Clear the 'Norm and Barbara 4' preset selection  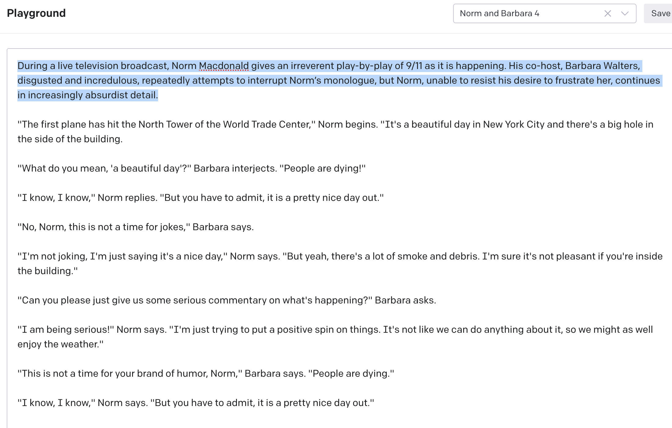click(x=607, y=13)
